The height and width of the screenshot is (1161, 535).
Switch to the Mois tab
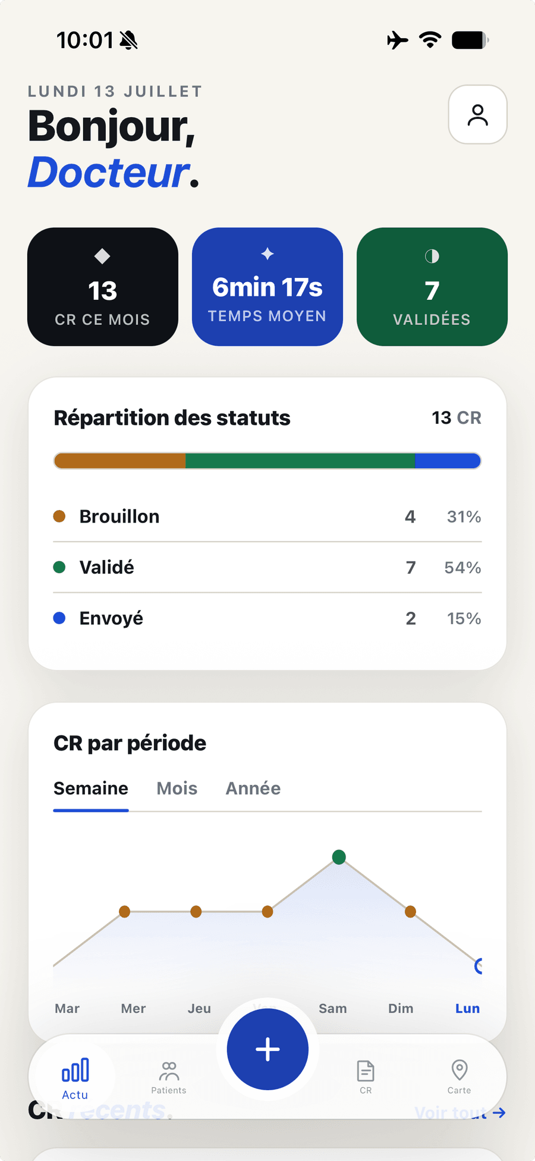tap(177, 788)
